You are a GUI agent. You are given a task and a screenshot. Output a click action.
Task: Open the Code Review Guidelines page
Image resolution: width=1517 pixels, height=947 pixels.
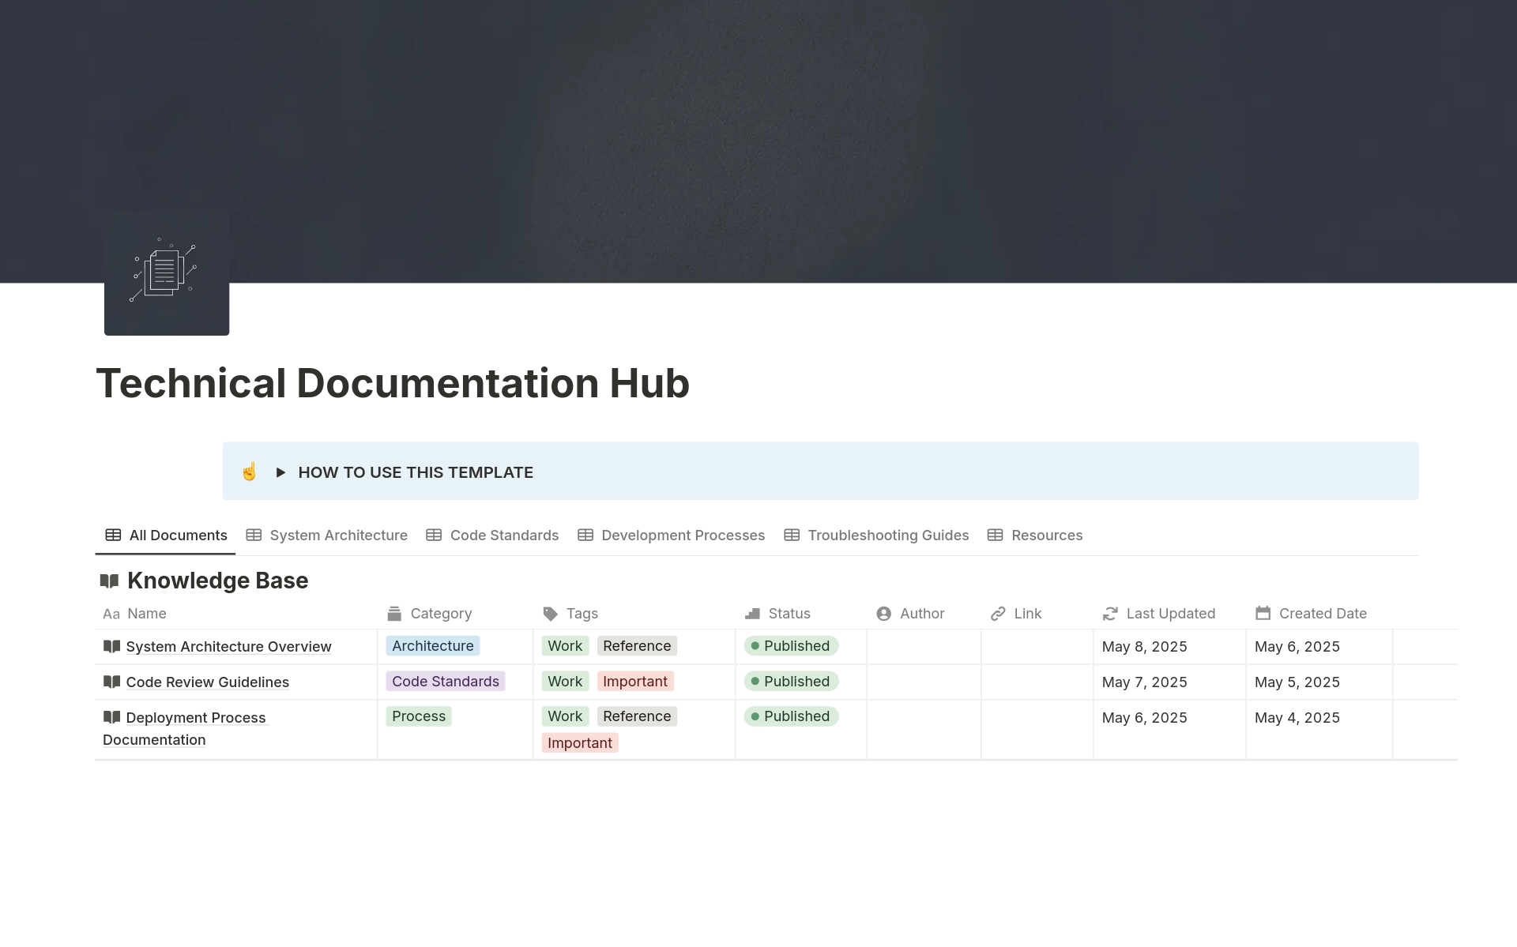pyautogui.click(x=207, y=682)
